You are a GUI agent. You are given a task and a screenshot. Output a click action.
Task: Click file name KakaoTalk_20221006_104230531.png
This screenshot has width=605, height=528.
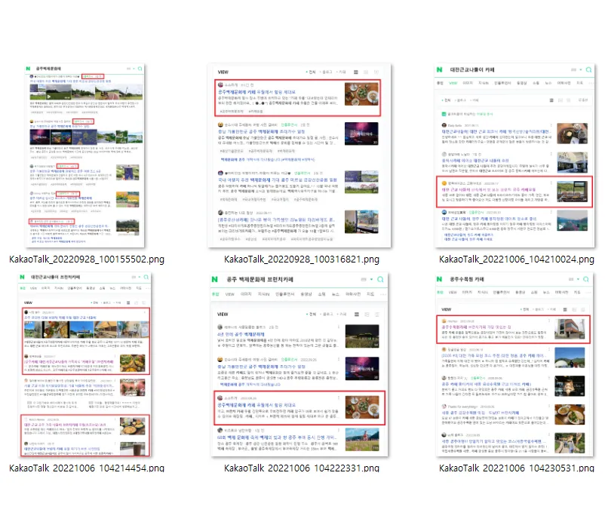[x=517, y=468]
